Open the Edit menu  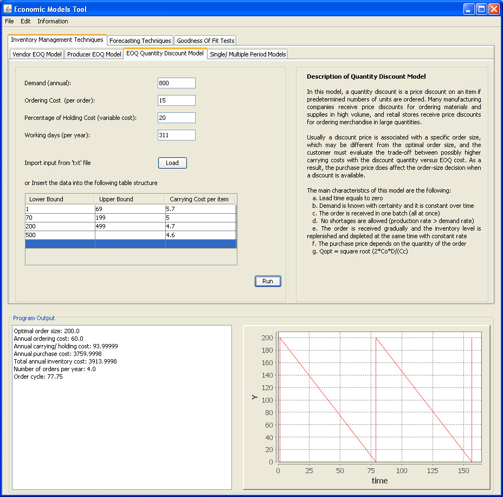click(25, 21)
